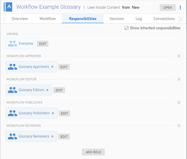This screenshot has height=159, width=187.
Task: Remove Glossary Editors group from role
Action: (x=47, y=90)
